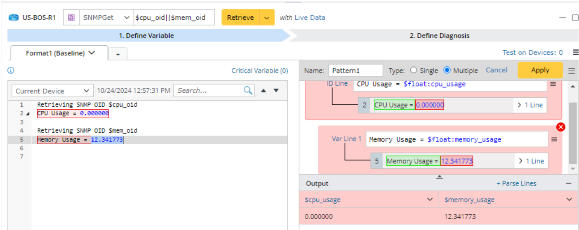This screenshot has width=579, height=230.
Task: Click the Apply button
Action: click(540, 70)
